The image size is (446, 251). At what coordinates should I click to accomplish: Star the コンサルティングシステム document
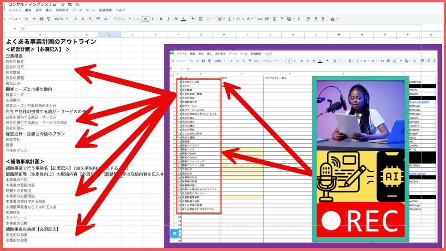coord(63,4)
